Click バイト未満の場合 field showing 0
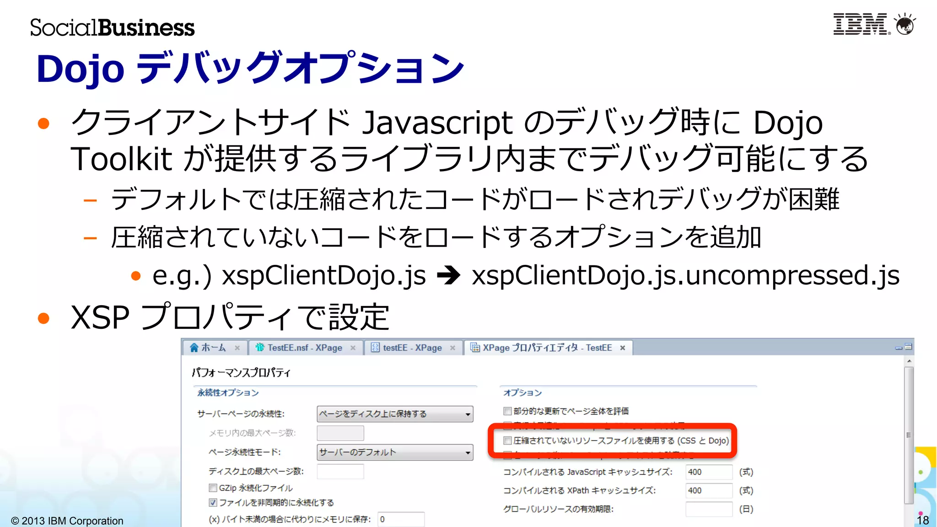 tap(401, 519)
